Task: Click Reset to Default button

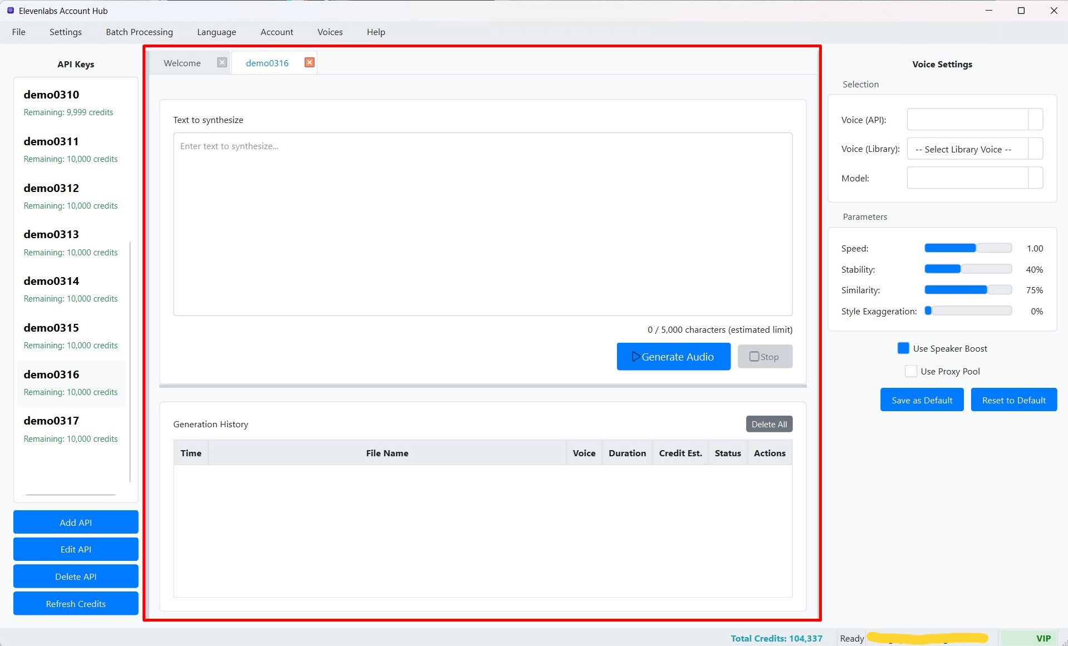Action: [1014, 400]
